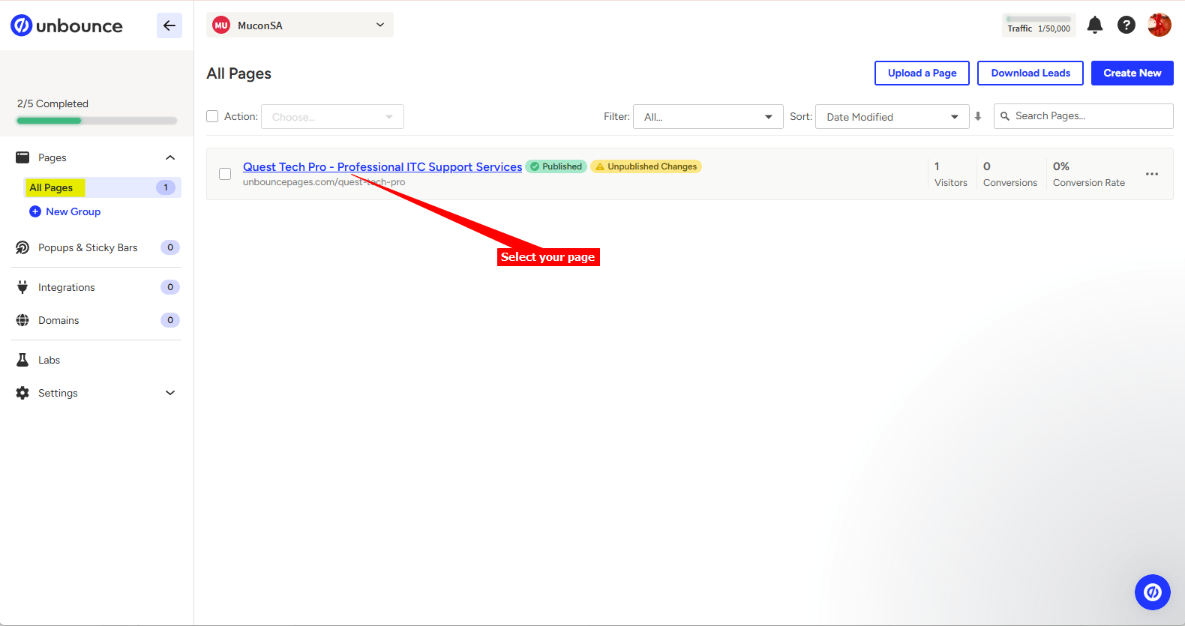
Task: Click the Domains count badge
Action: tap(170, 320)
